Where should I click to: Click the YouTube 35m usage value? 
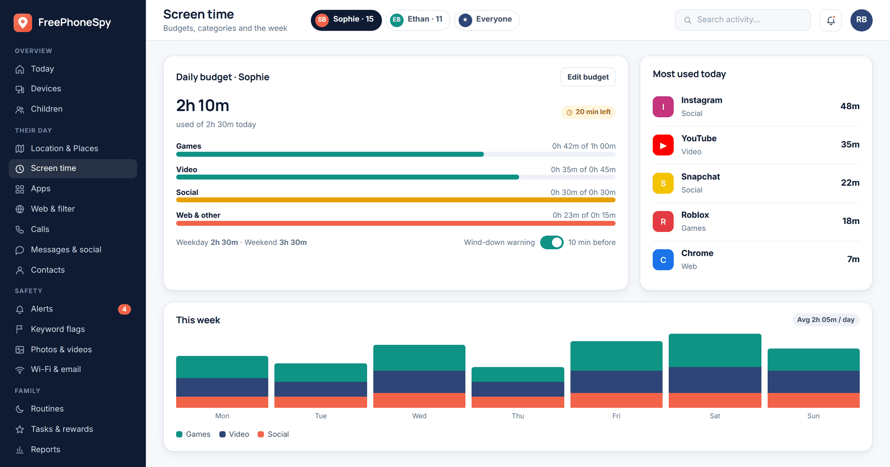point(850,145)
